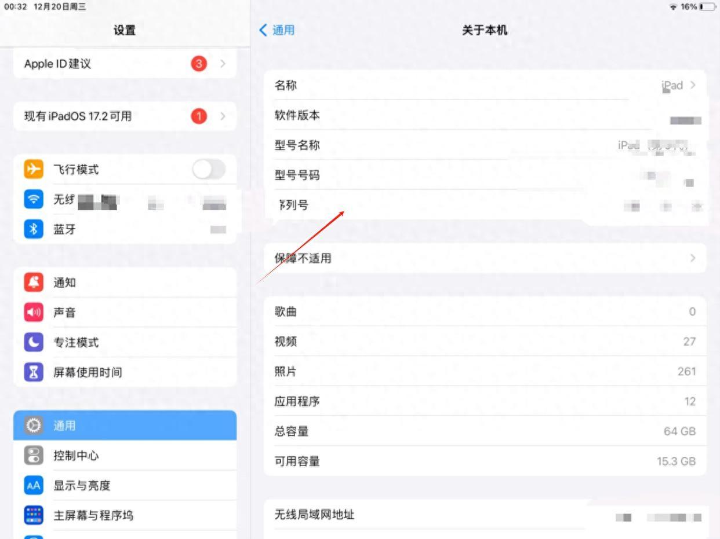720x539 pixels.
Task: Open 现有 iPadOS 17.2 可用 update
Action: point(125,116)
